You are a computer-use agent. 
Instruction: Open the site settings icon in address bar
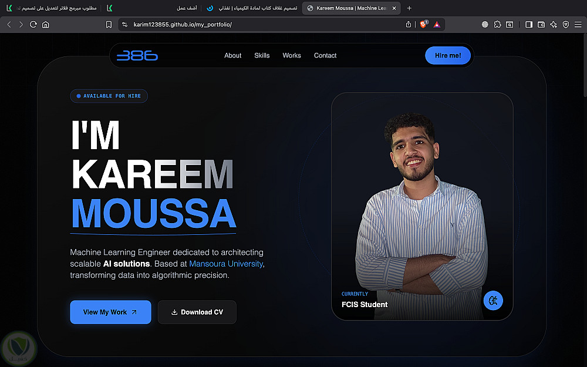pyautogui.click(x=124, y=24)
